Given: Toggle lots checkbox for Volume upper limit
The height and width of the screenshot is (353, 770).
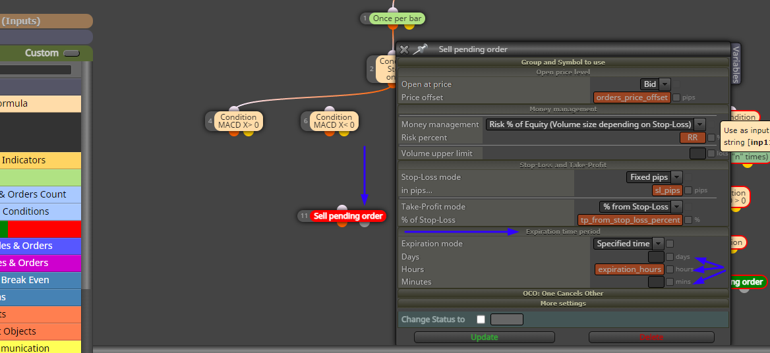Looking at the screenshot, I should (711, 153).
